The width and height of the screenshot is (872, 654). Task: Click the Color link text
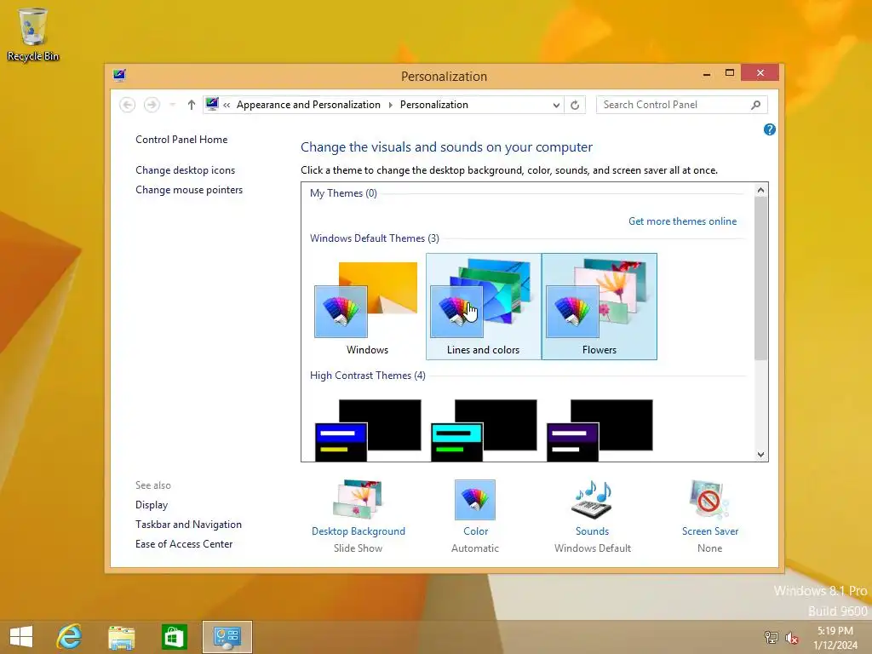[475, 531]
